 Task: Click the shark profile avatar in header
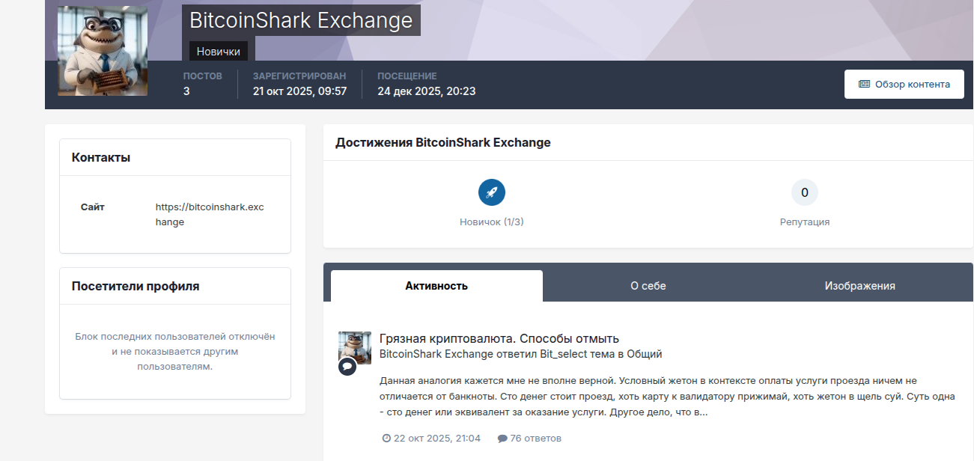(103, 51)
